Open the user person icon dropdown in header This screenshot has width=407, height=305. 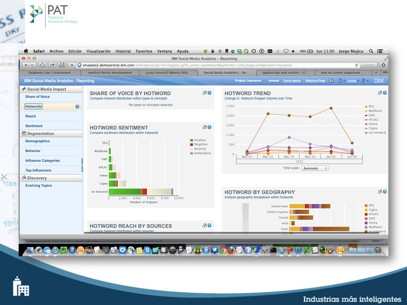tap(341, 80)
